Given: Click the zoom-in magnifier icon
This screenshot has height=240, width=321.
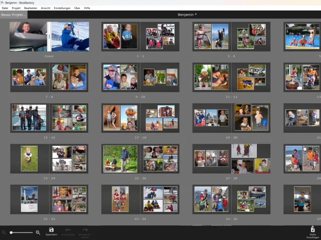Looking at the screenshot, I should pos(38,232).
